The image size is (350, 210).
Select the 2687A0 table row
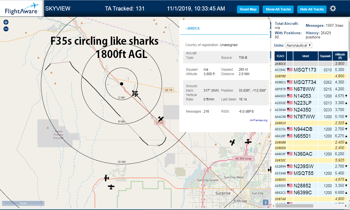(x=311, y=199)
